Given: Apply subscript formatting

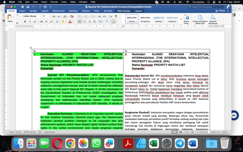Looking at the screenshot, I should (x=47, y=22).
